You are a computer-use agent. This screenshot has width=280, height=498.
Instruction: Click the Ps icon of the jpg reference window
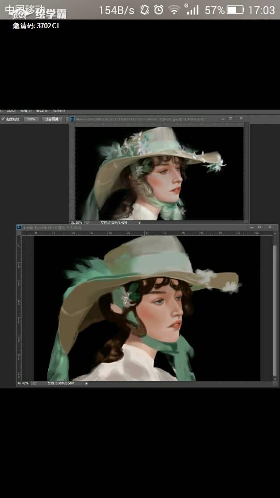pyautogui.click(x=72, y=119)
